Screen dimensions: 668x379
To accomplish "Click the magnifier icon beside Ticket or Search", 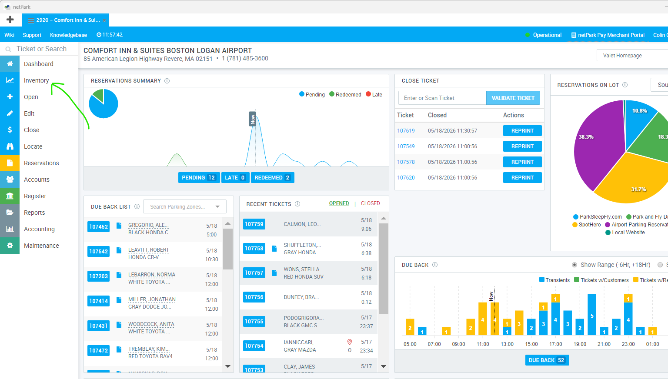I will pos(8,50).
